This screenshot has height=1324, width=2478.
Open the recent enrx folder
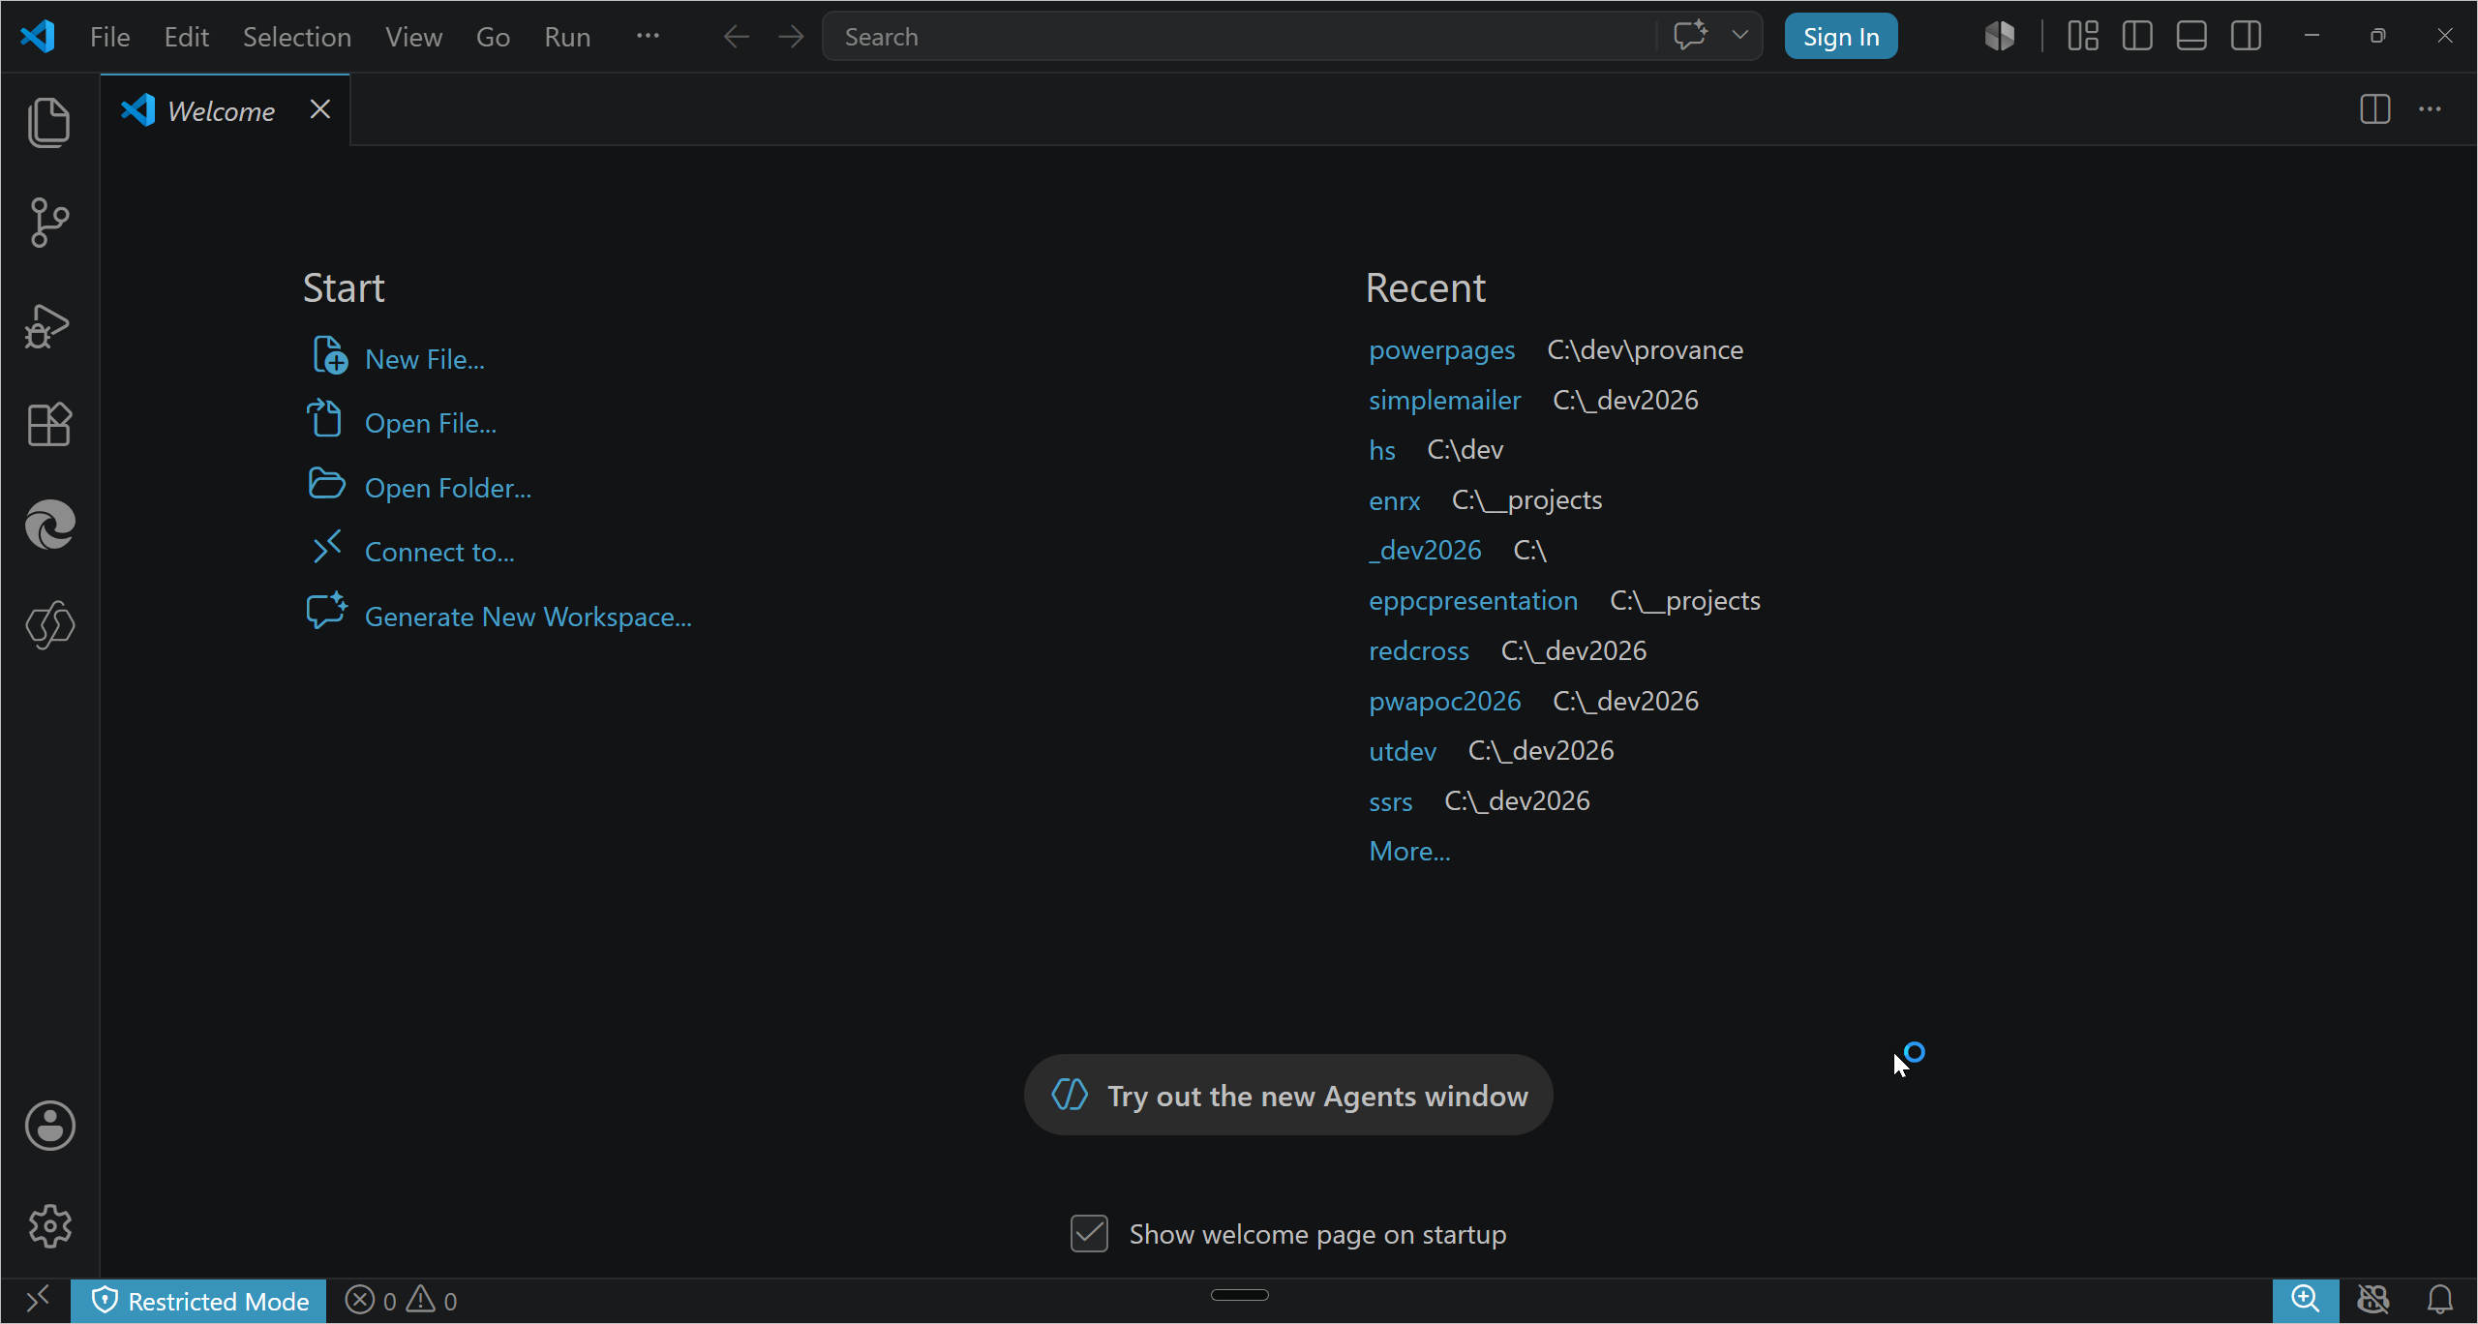click(x=1395, y=500)
